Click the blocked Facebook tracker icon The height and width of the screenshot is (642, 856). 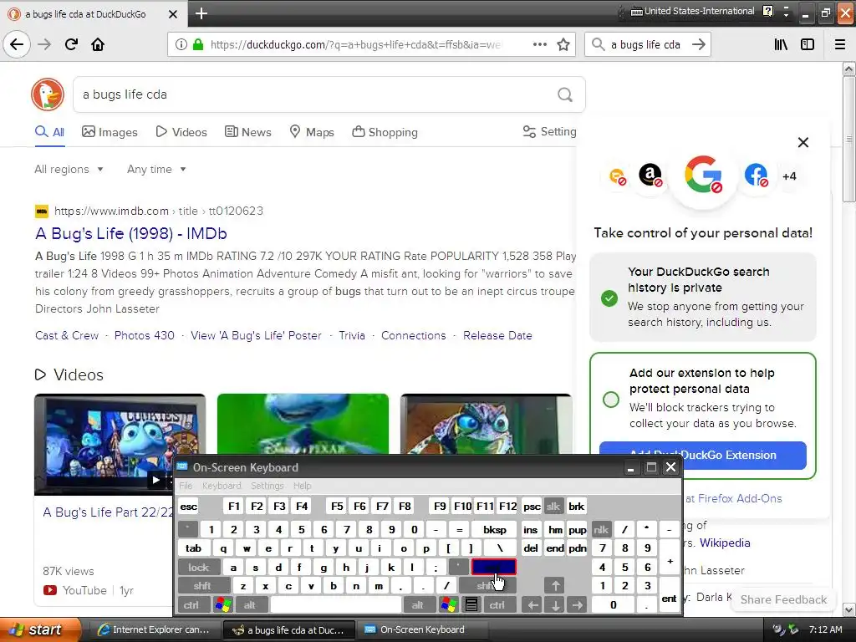point(756,176)
